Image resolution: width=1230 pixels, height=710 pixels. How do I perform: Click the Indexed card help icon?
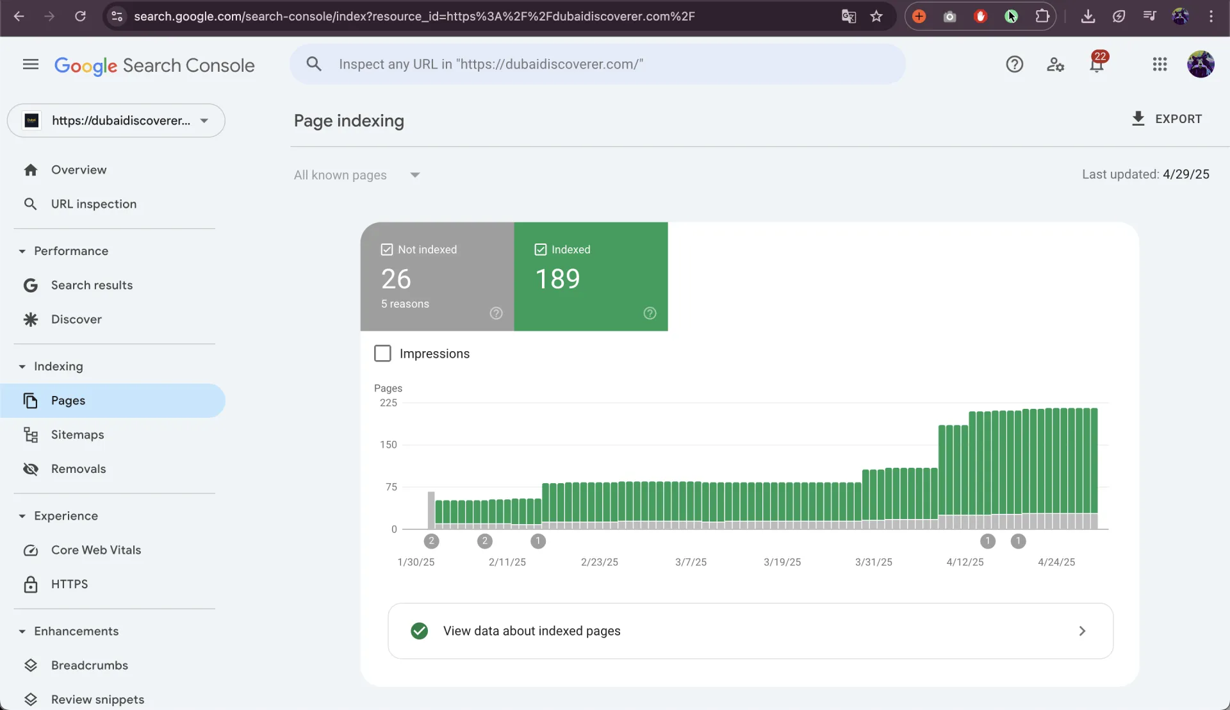650,313
